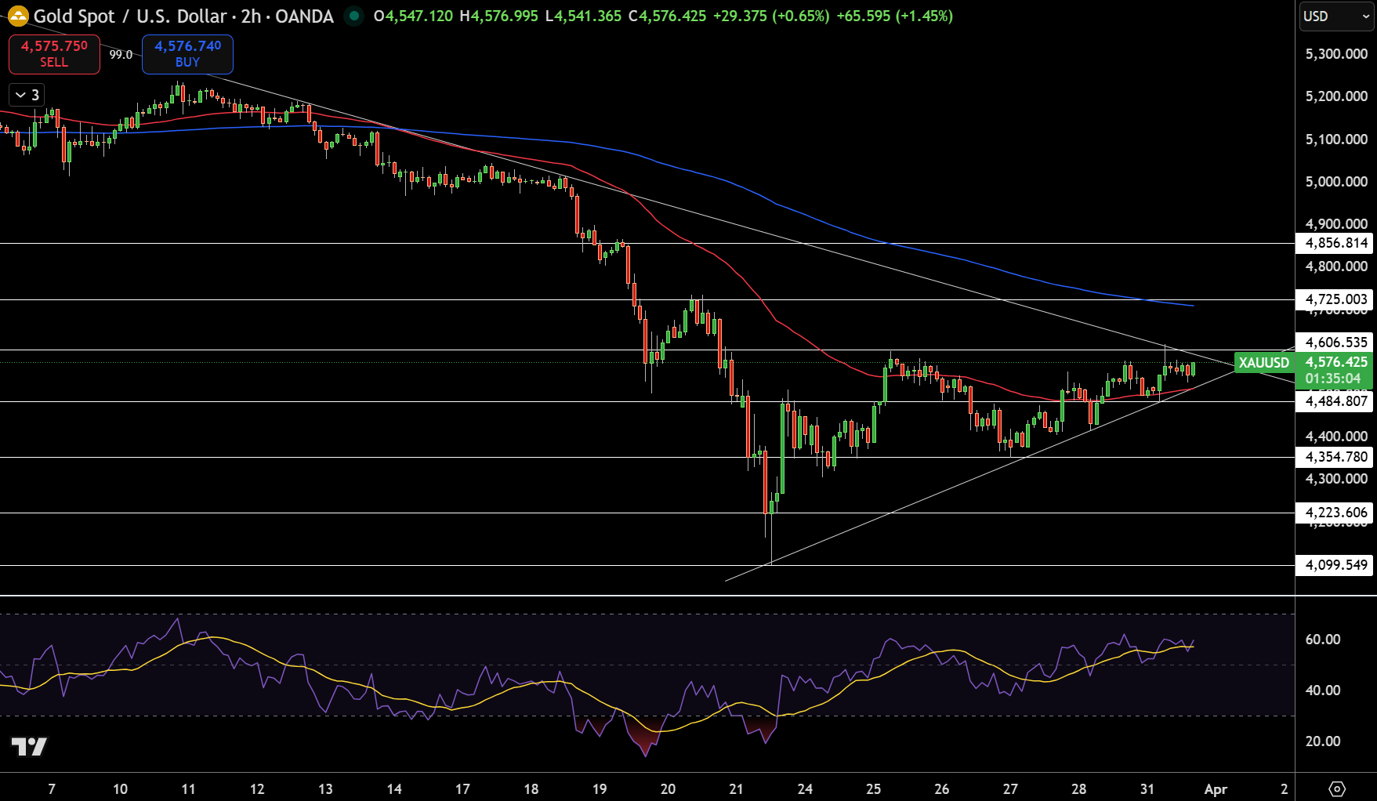This screenshot has width=1377, height=801.
Task: Click the Apr date on time axis
Action: (1215, 789)
